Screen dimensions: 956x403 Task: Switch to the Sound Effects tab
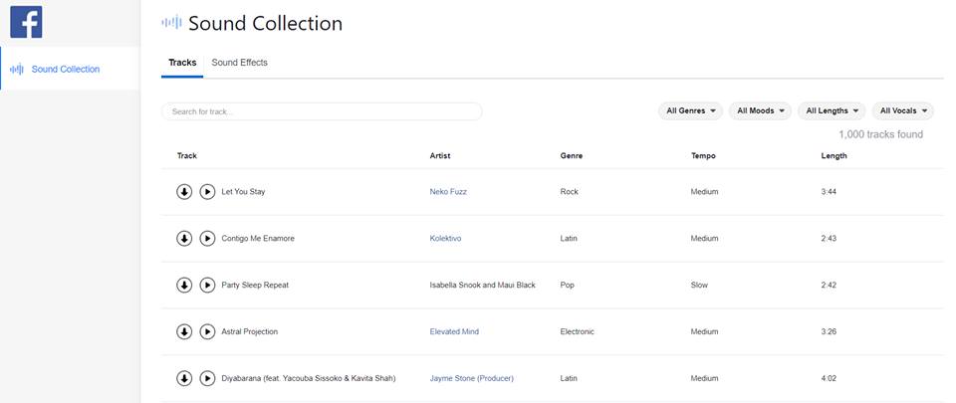[x=240, y=63]
